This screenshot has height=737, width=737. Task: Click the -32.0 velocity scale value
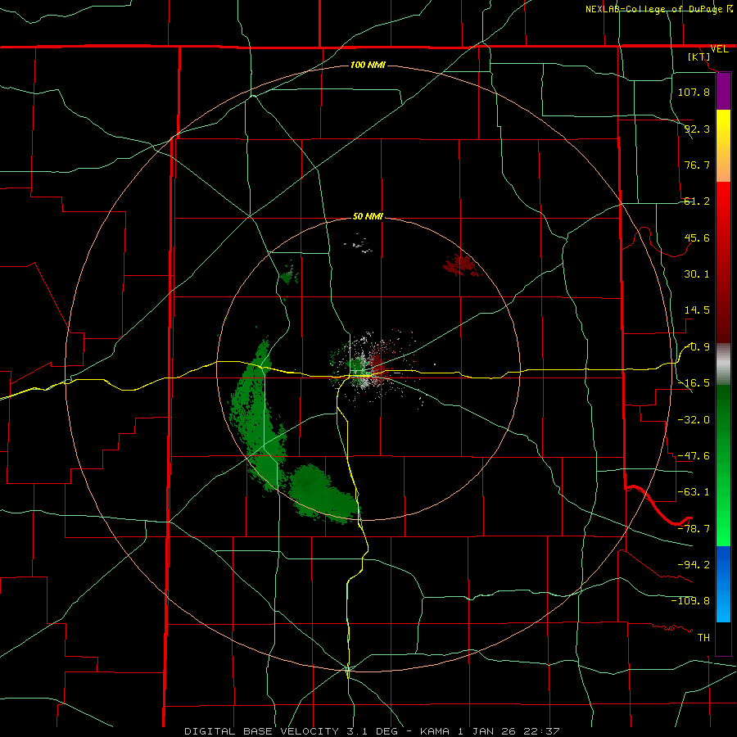pos(694,420)
